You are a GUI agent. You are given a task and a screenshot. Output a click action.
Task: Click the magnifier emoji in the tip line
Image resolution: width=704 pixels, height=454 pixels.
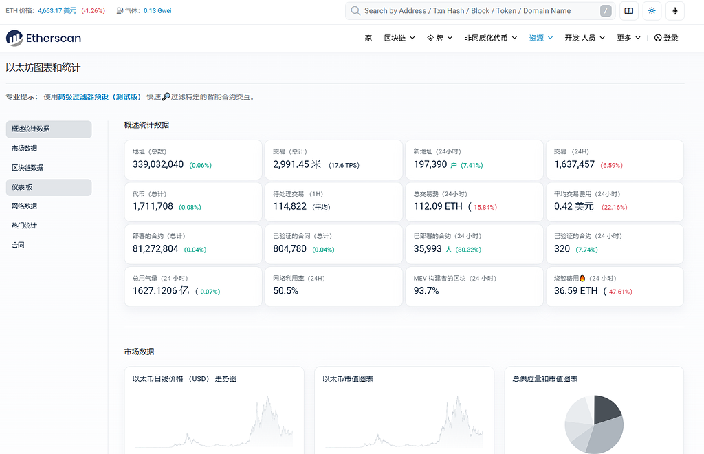coord(166,97)
